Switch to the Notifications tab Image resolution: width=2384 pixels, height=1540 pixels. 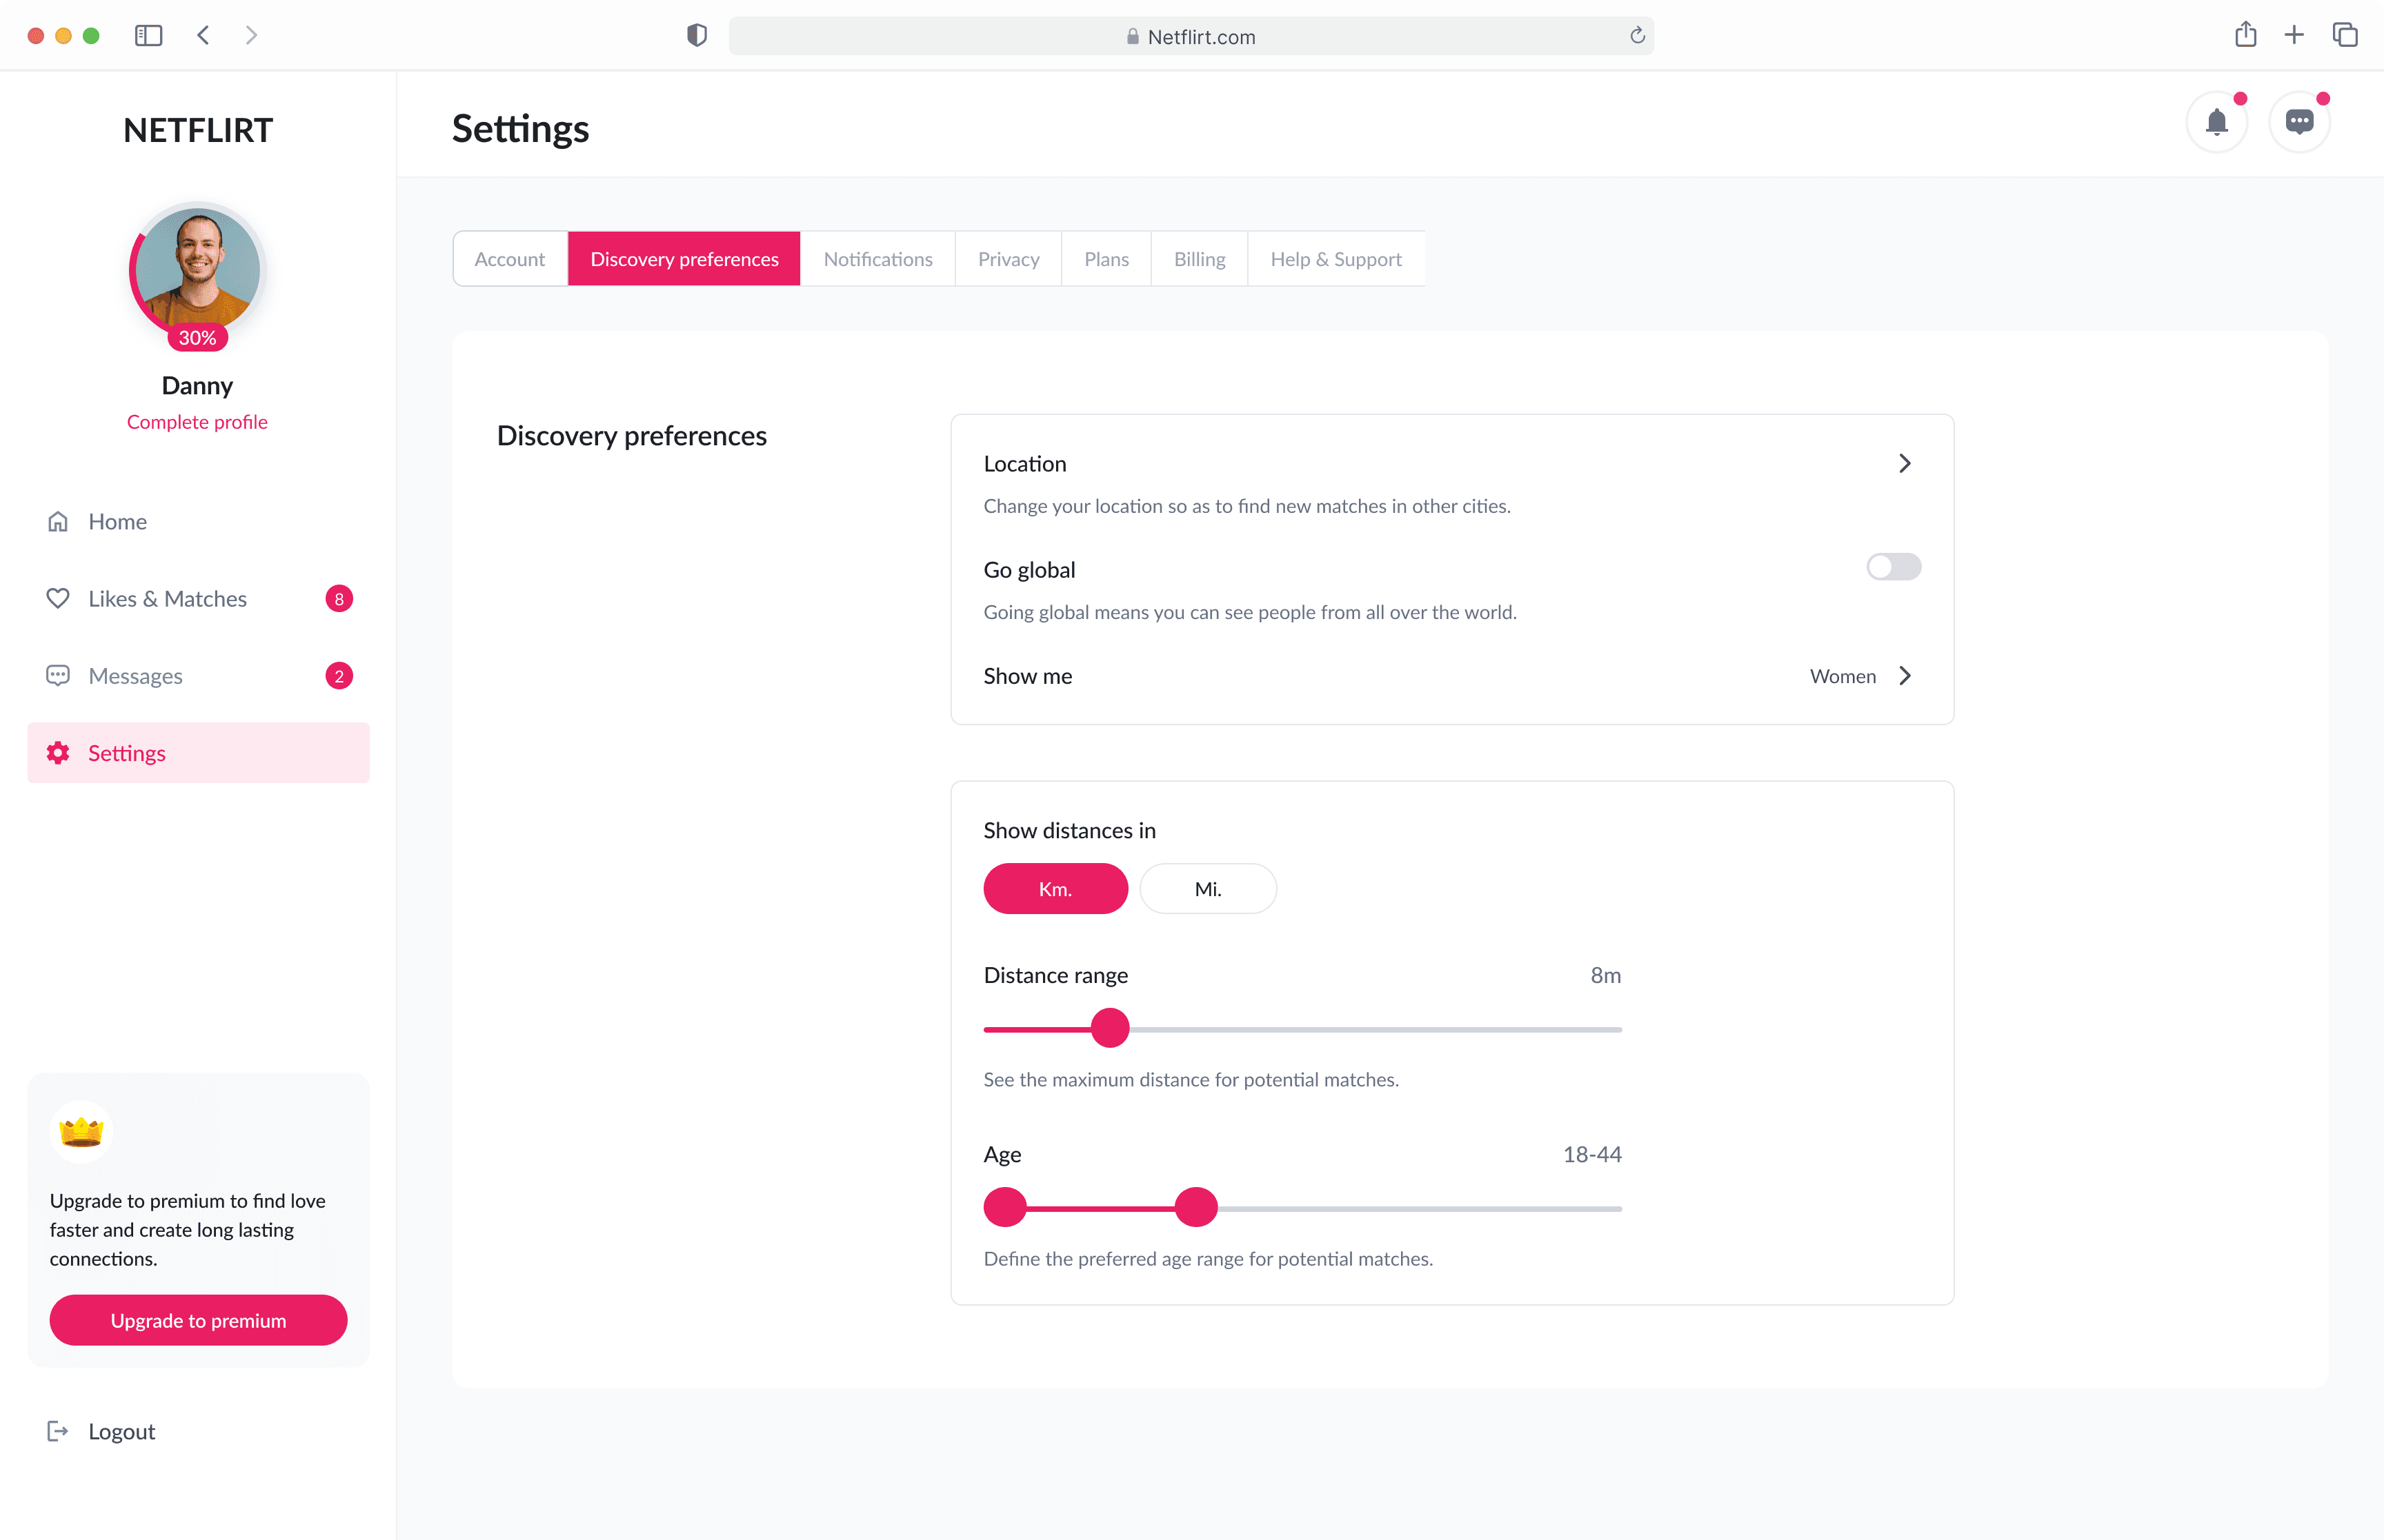pos(876,259)
